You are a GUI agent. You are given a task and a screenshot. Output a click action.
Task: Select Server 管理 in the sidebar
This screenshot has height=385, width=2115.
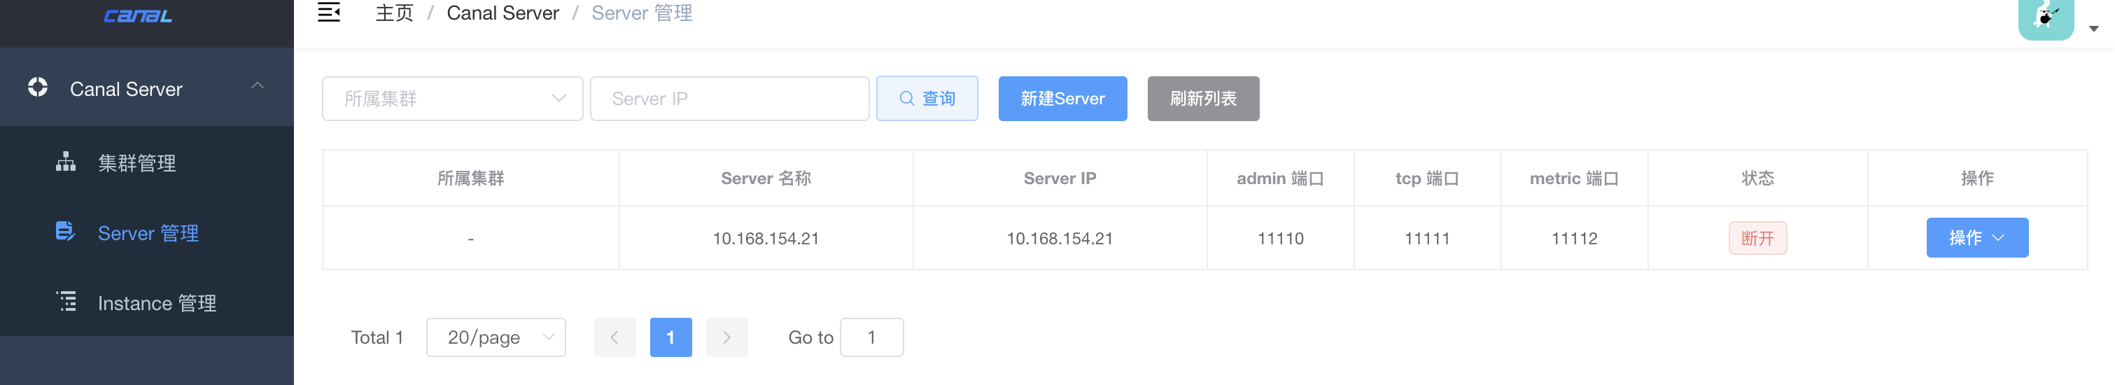[x=147, y=233]
